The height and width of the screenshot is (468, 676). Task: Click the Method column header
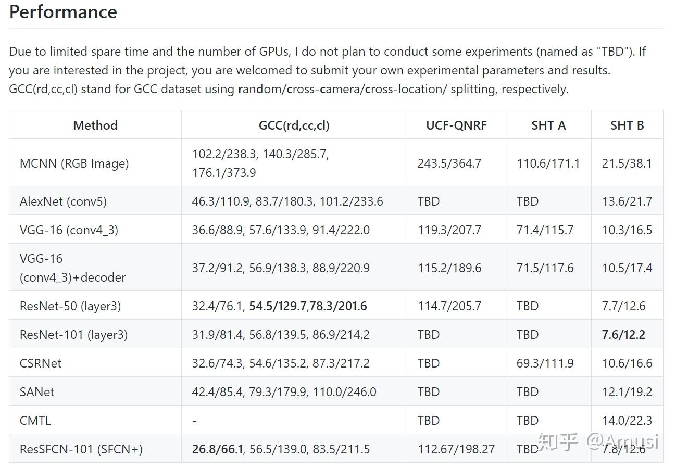point(95,125)
